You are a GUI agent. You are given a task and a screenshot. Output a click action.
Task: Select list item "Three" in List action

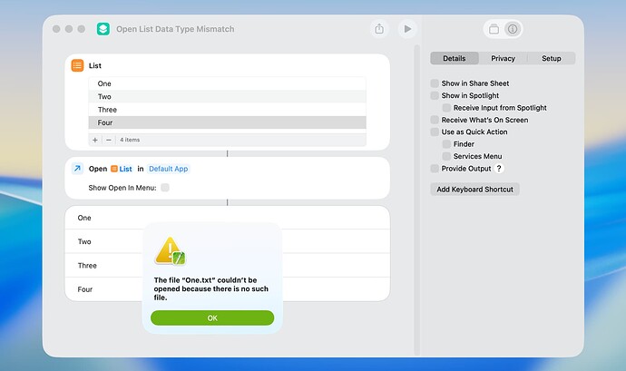pyautogui.click(x=227, y=110)
